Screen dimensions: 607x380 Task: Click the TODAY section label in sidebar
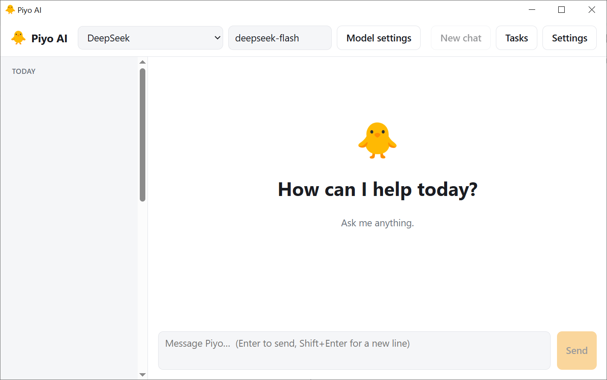24,71
